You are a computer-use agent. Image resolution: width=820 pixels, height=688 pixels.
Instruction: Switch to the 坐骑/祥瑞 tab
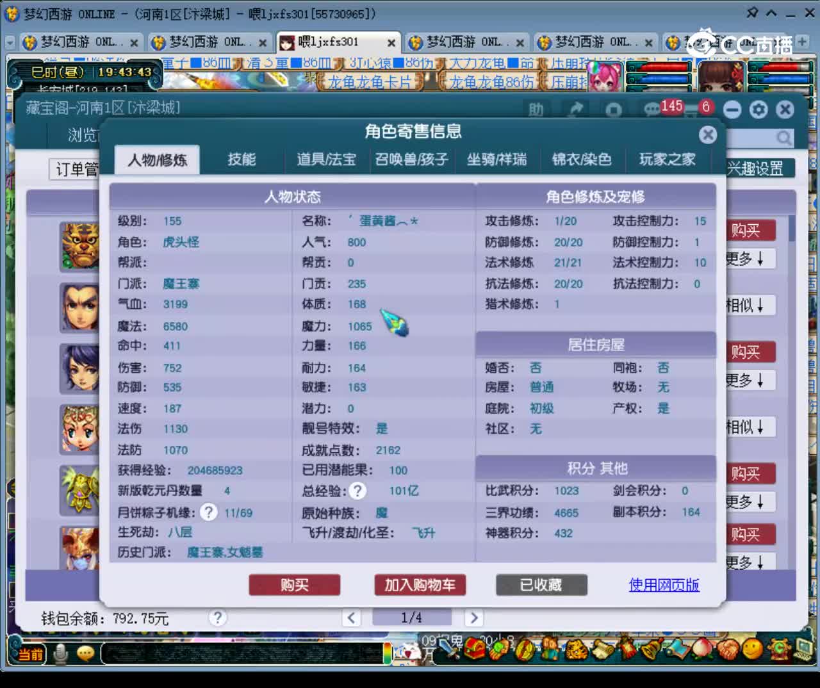(x=496, y=160)
